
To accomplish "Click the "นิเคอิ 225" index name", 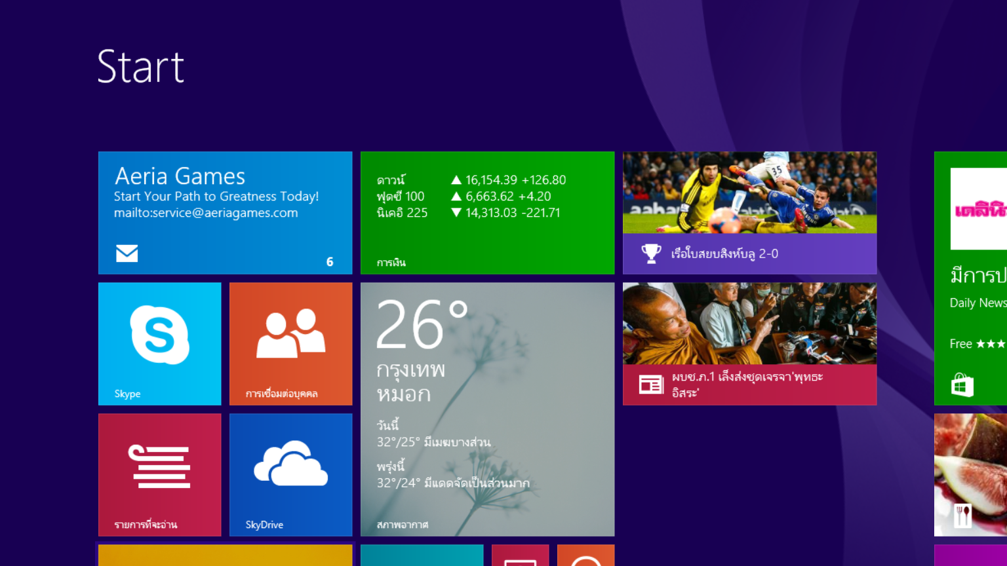I will [x=402, y=212].
